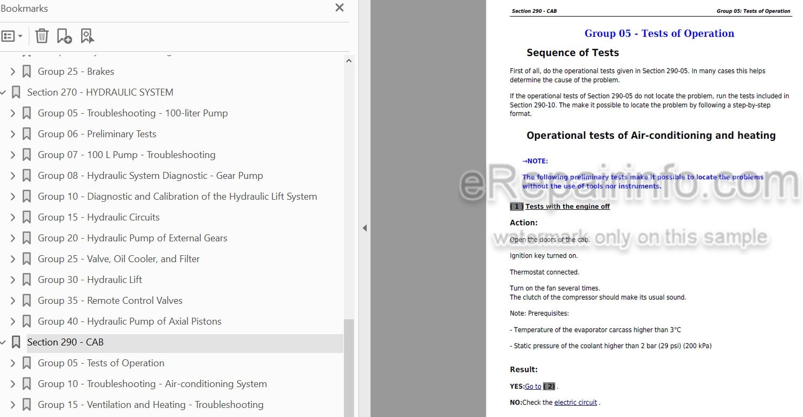The height and width of the screenshot is (417, 803).
Task: Click the bookmark icon beside Section 270
Action: [16, 92]
